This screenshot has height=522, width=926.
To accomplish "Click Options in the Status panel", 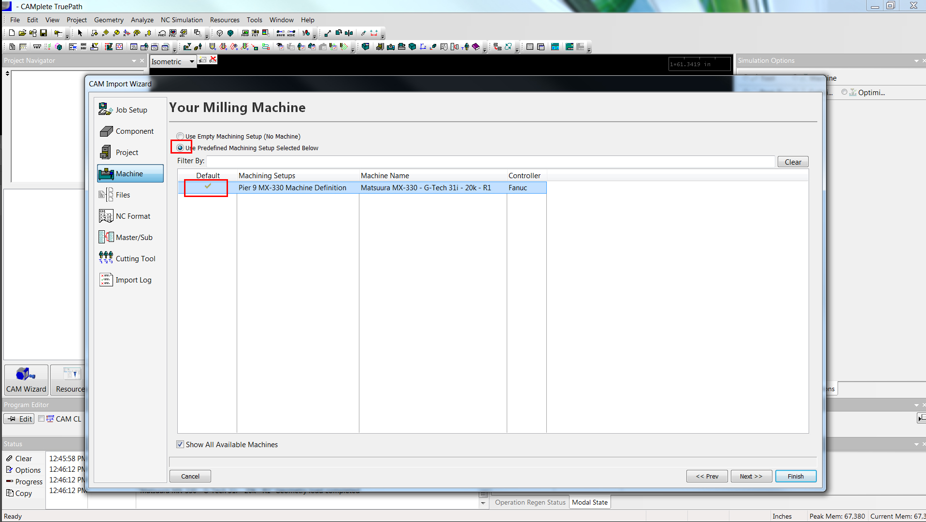I will point(23,470).
